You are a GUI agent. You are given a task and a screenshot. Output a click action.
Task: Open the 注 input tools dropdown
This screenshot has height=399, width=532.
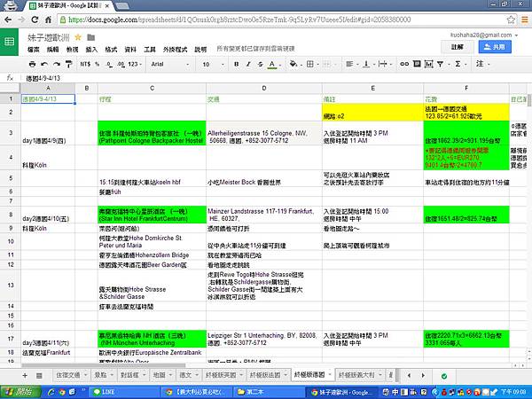coord(483,64)
